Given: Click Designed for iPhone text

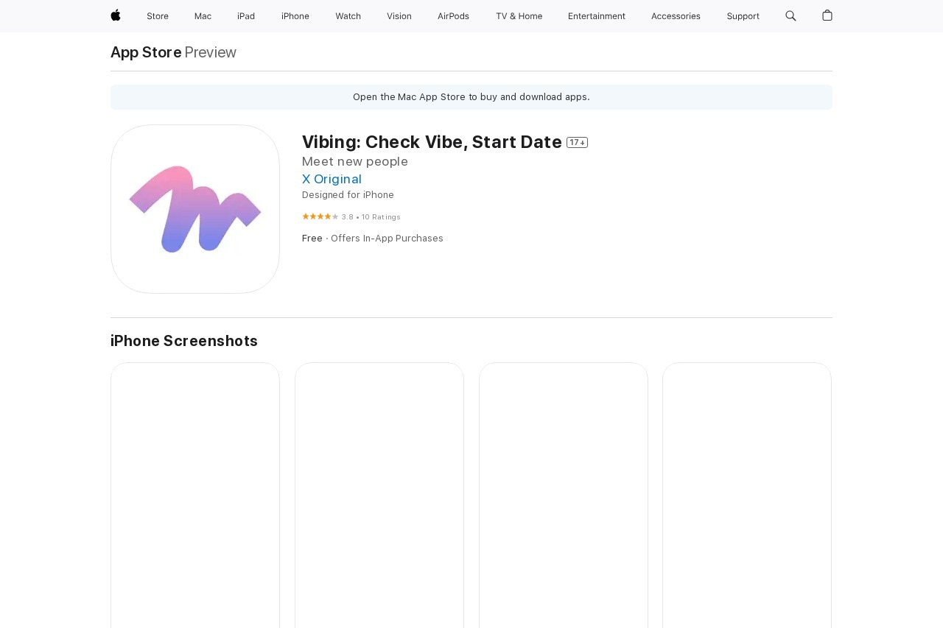Looking at the screenshot, I should 348,195.
